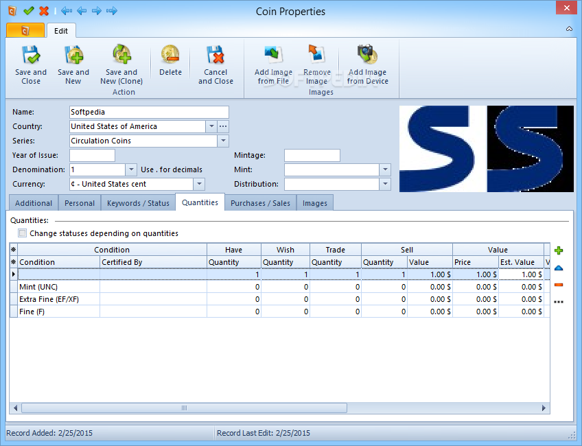Open Additional tab
582x446 pixels.
coord(34,203)
